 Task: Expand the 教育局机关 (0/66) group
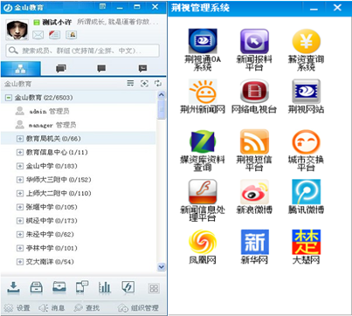tap(19, 139)
